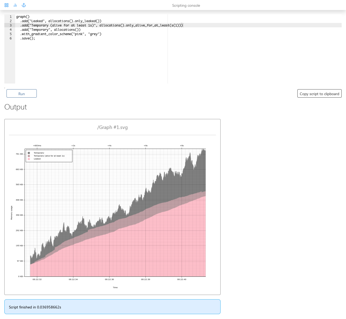The height and width of the screenshot is (319, 346).
Task: Click the 08:22:36 time axis label
Action: pyautogui.click(x=109, y=279)
